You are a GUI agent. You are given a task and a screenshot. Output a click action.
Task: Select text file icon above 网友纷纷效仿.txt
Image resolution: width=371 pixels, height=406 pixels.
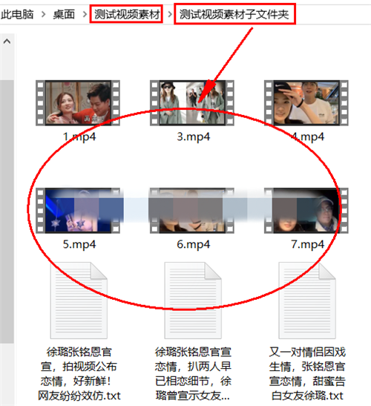79,301
